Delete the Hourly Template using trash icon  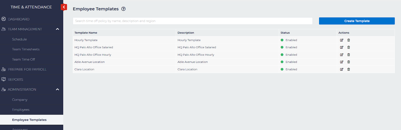point(349,40)
